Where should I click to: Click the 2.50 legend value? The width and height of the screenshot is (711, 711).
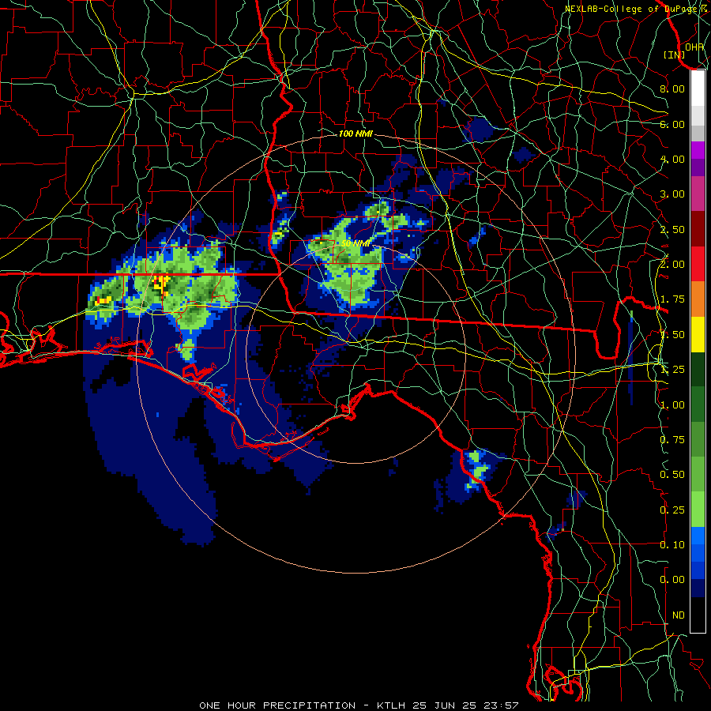(x=672, y=229)
